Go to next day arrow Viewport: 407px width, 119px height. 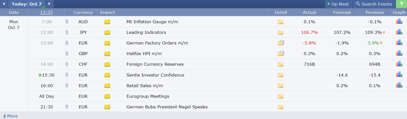coord(49,4)
